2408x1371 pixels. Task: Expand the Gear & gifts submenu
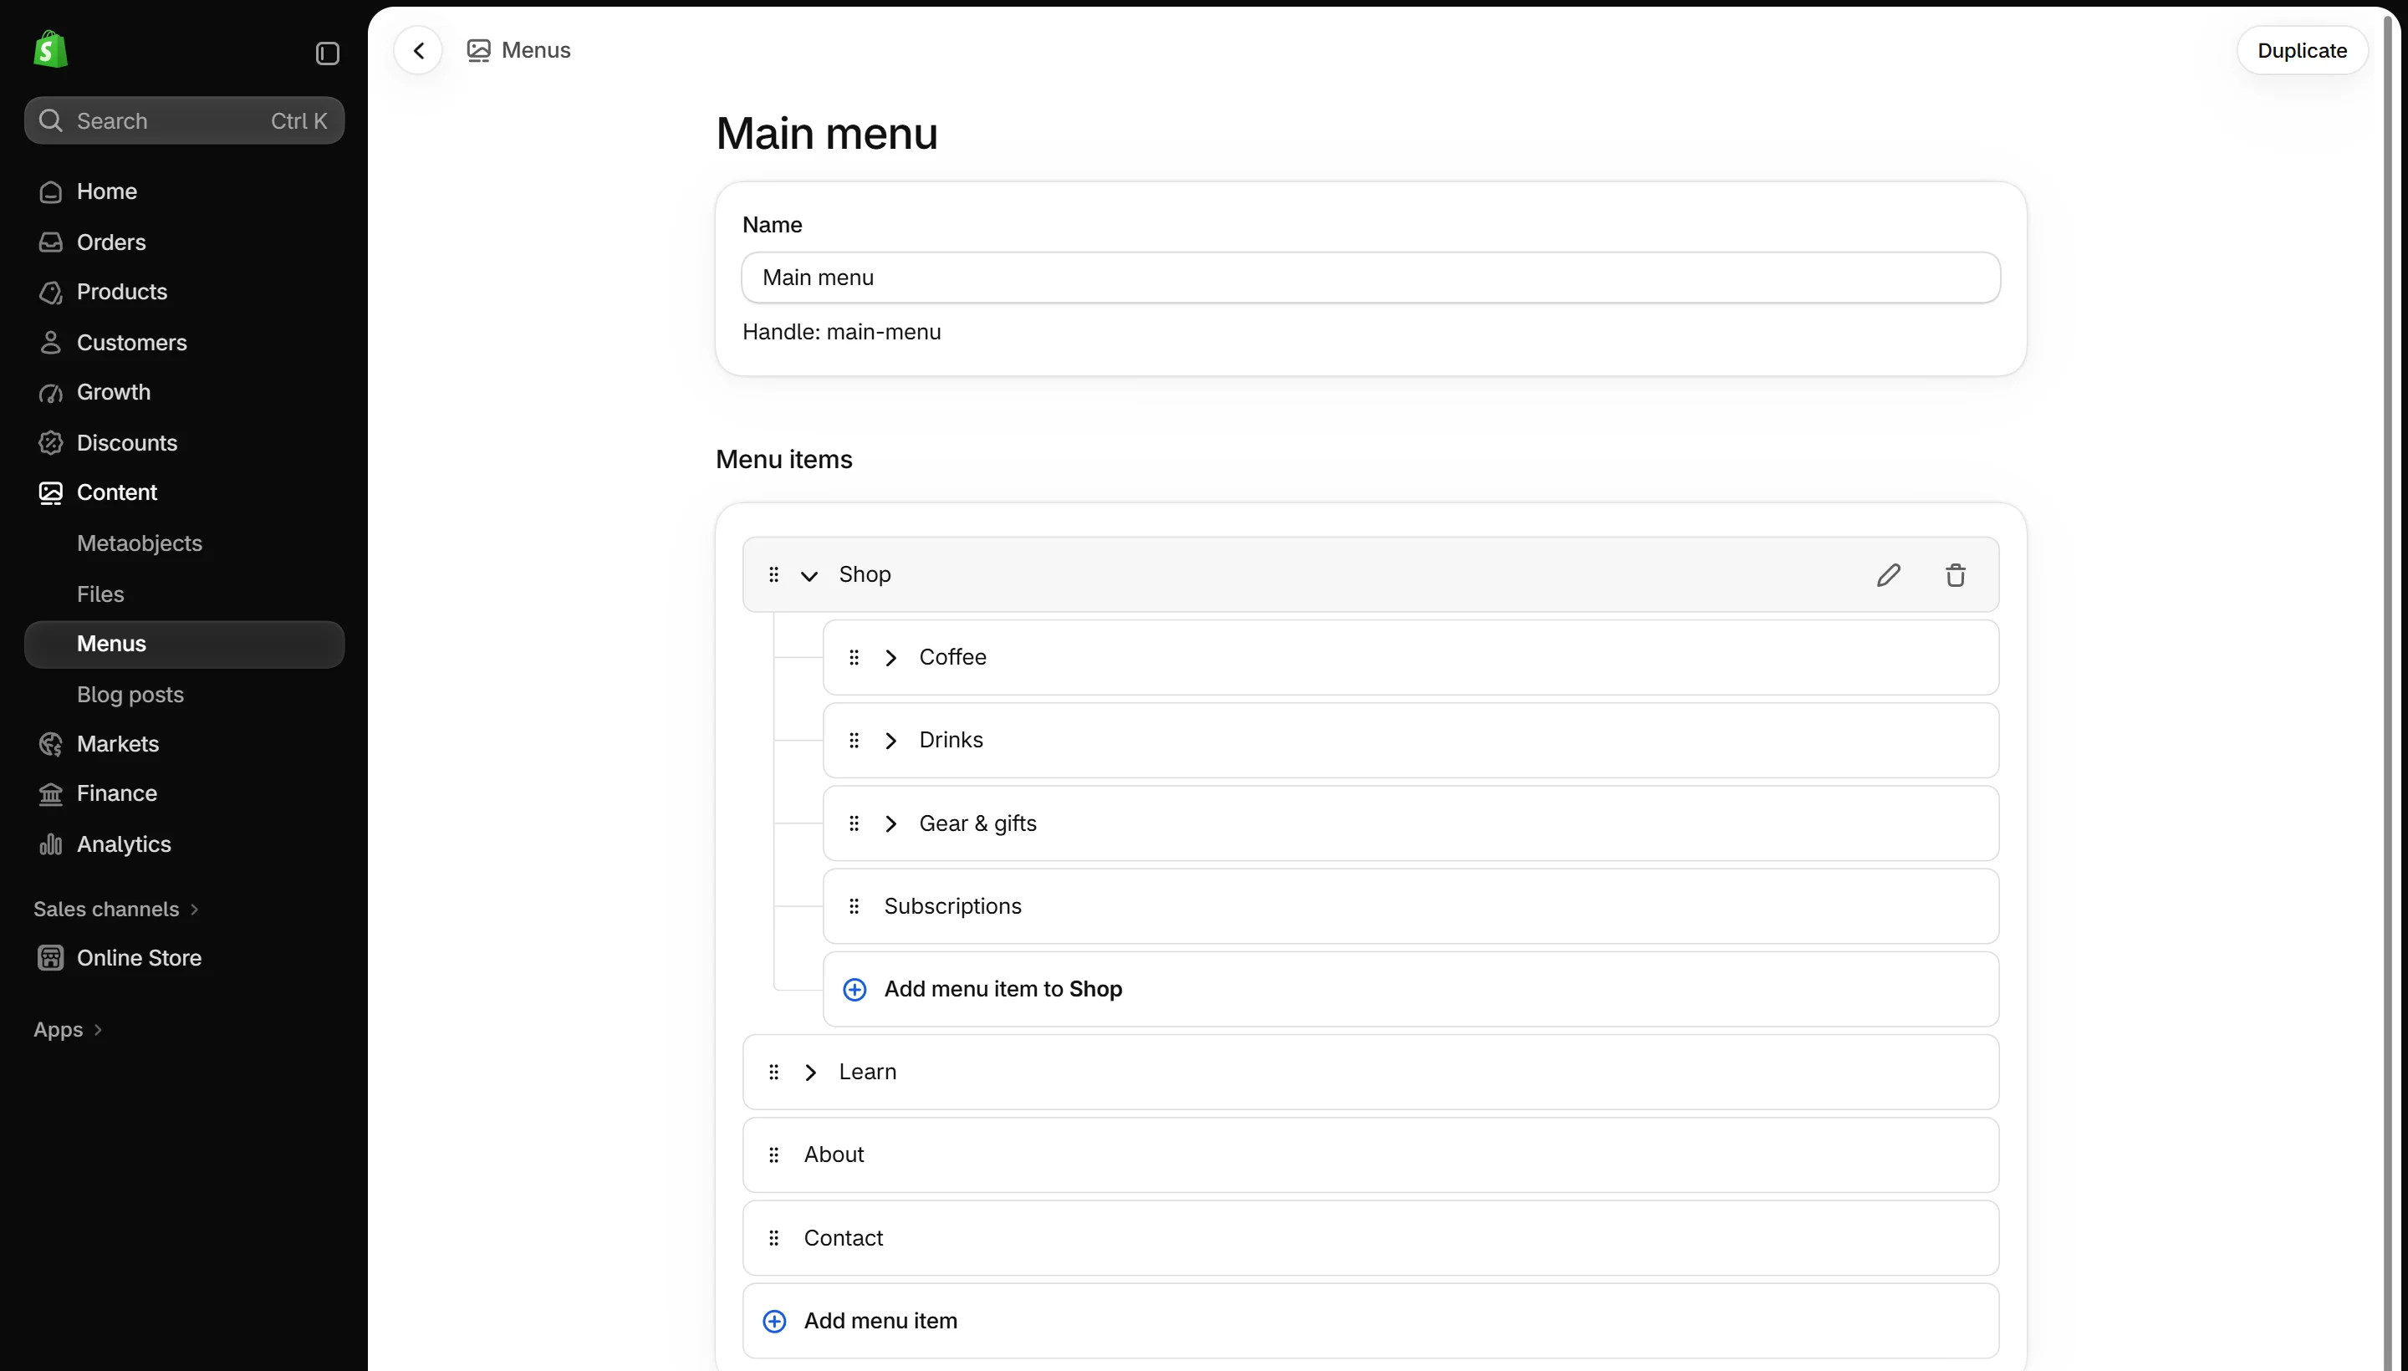tap(890, 823)
